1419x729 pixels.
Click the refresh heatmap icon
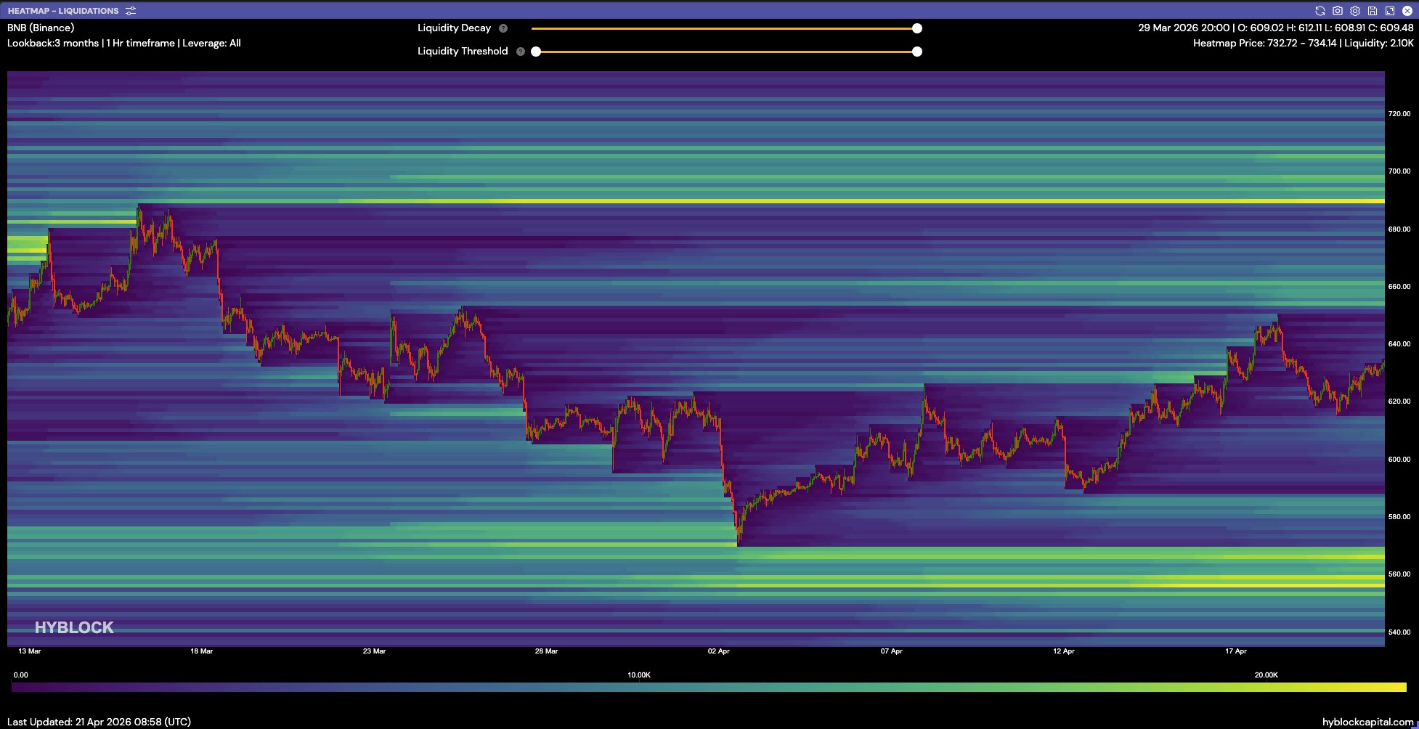click(x=1320, y=11)
